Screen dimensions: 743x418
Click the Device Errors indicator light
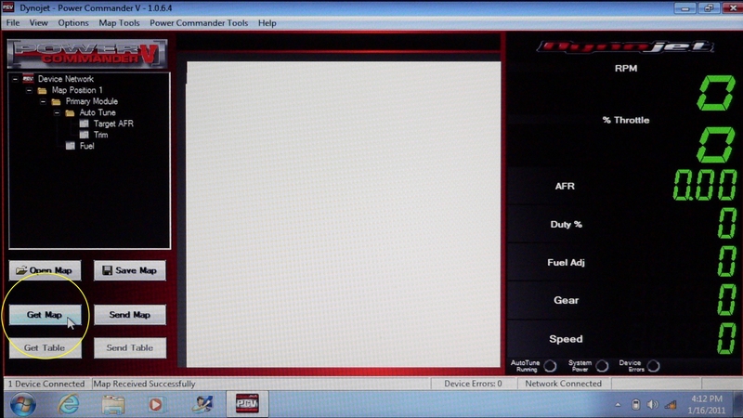[x=654, y=366]
